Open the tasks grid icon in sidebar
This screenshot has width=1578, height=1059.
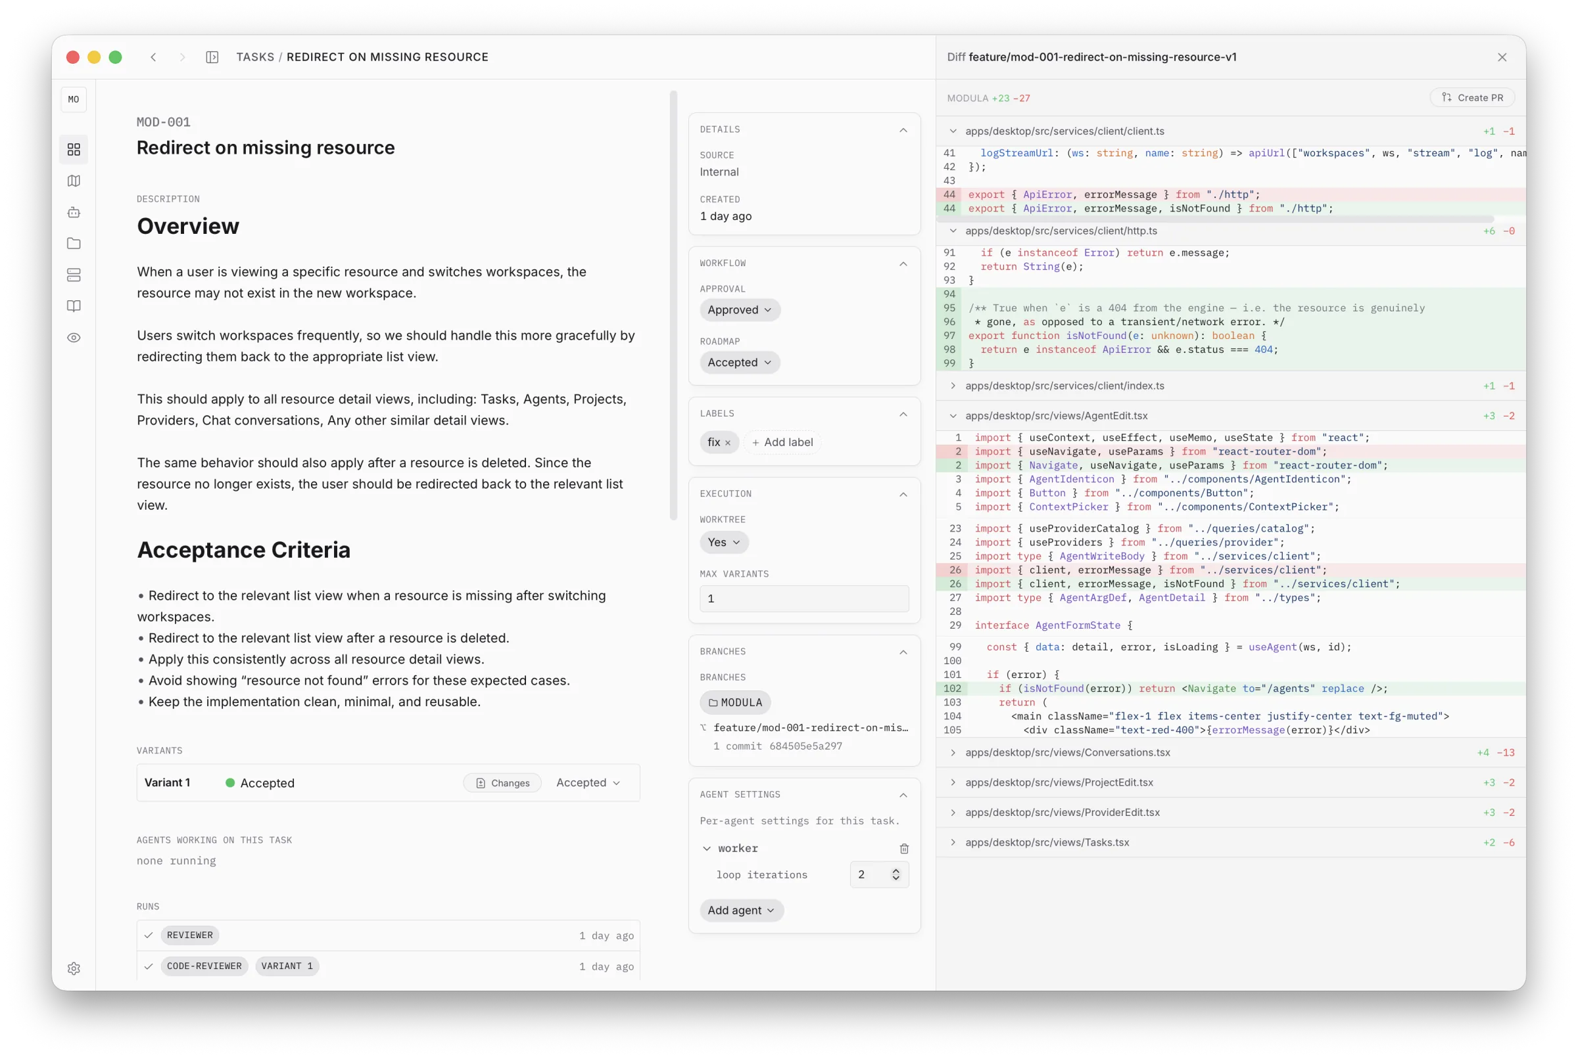pos(74,149)
